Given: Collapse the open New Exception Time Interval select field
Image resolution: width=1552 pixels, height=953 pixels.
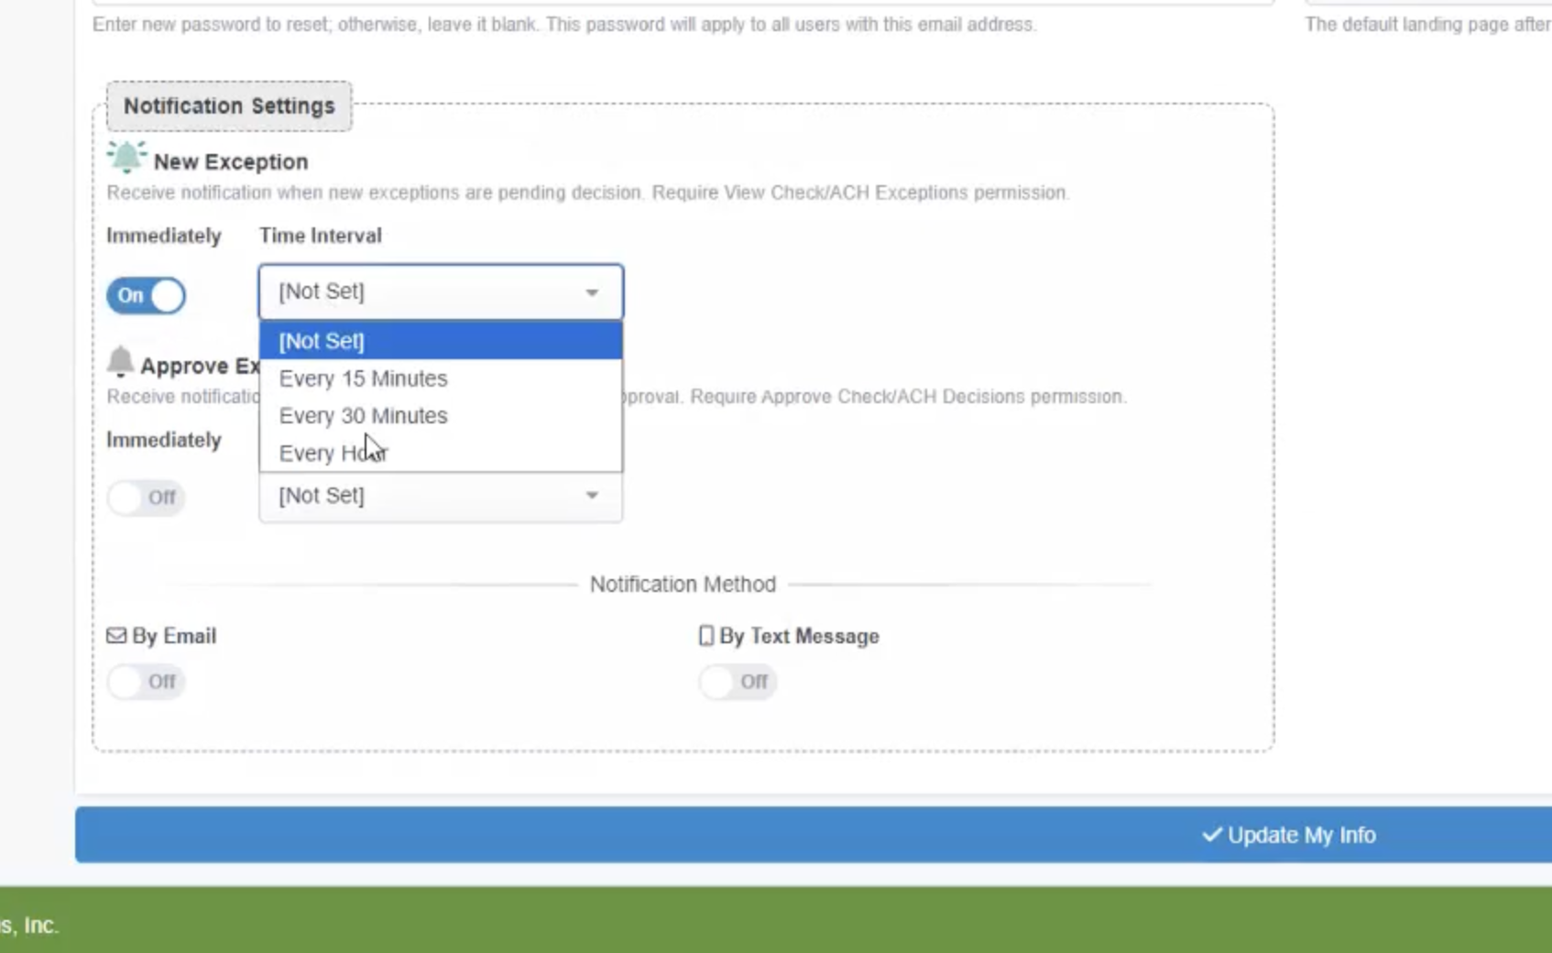Looking at the screenshot, I should pos(440,292).
